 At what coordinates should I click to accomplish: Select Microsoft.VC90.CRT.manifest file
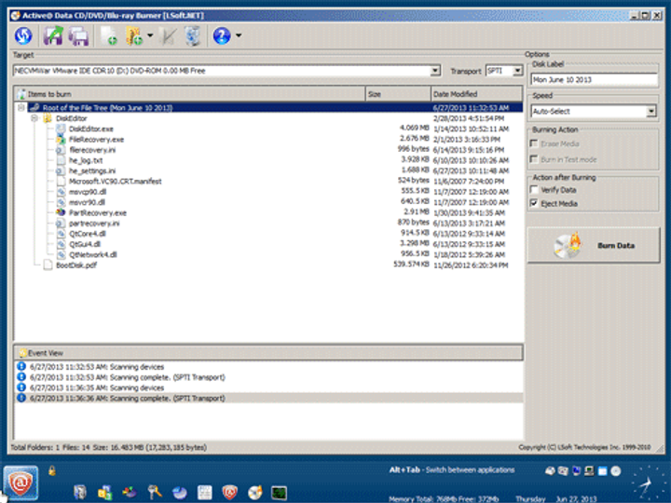tap(116, 182)
